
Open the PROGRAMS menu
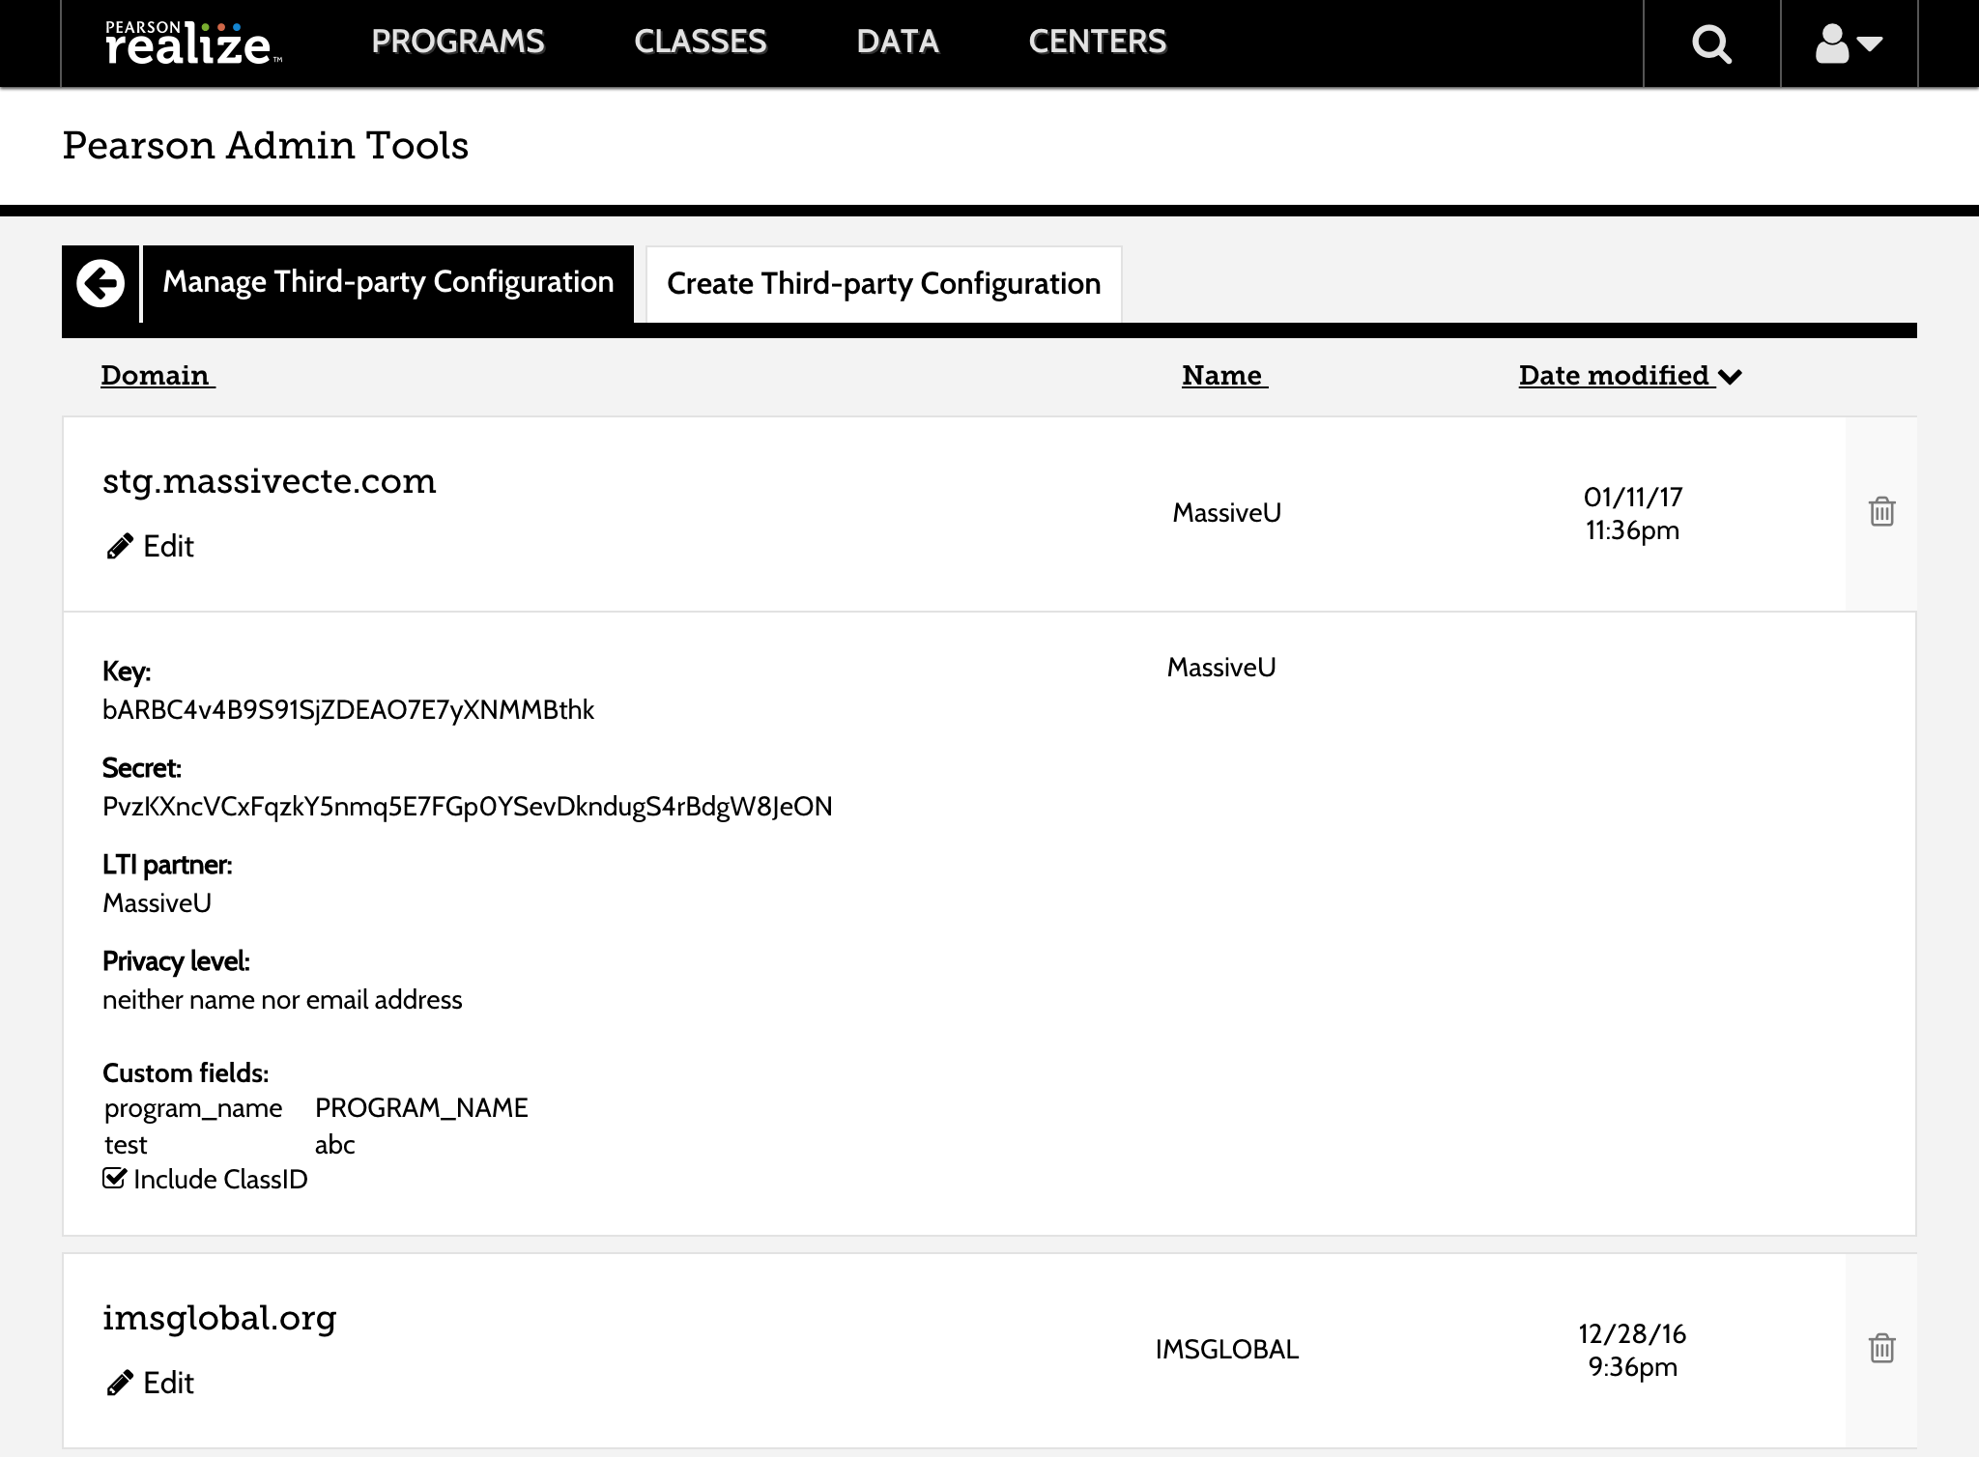458,42
